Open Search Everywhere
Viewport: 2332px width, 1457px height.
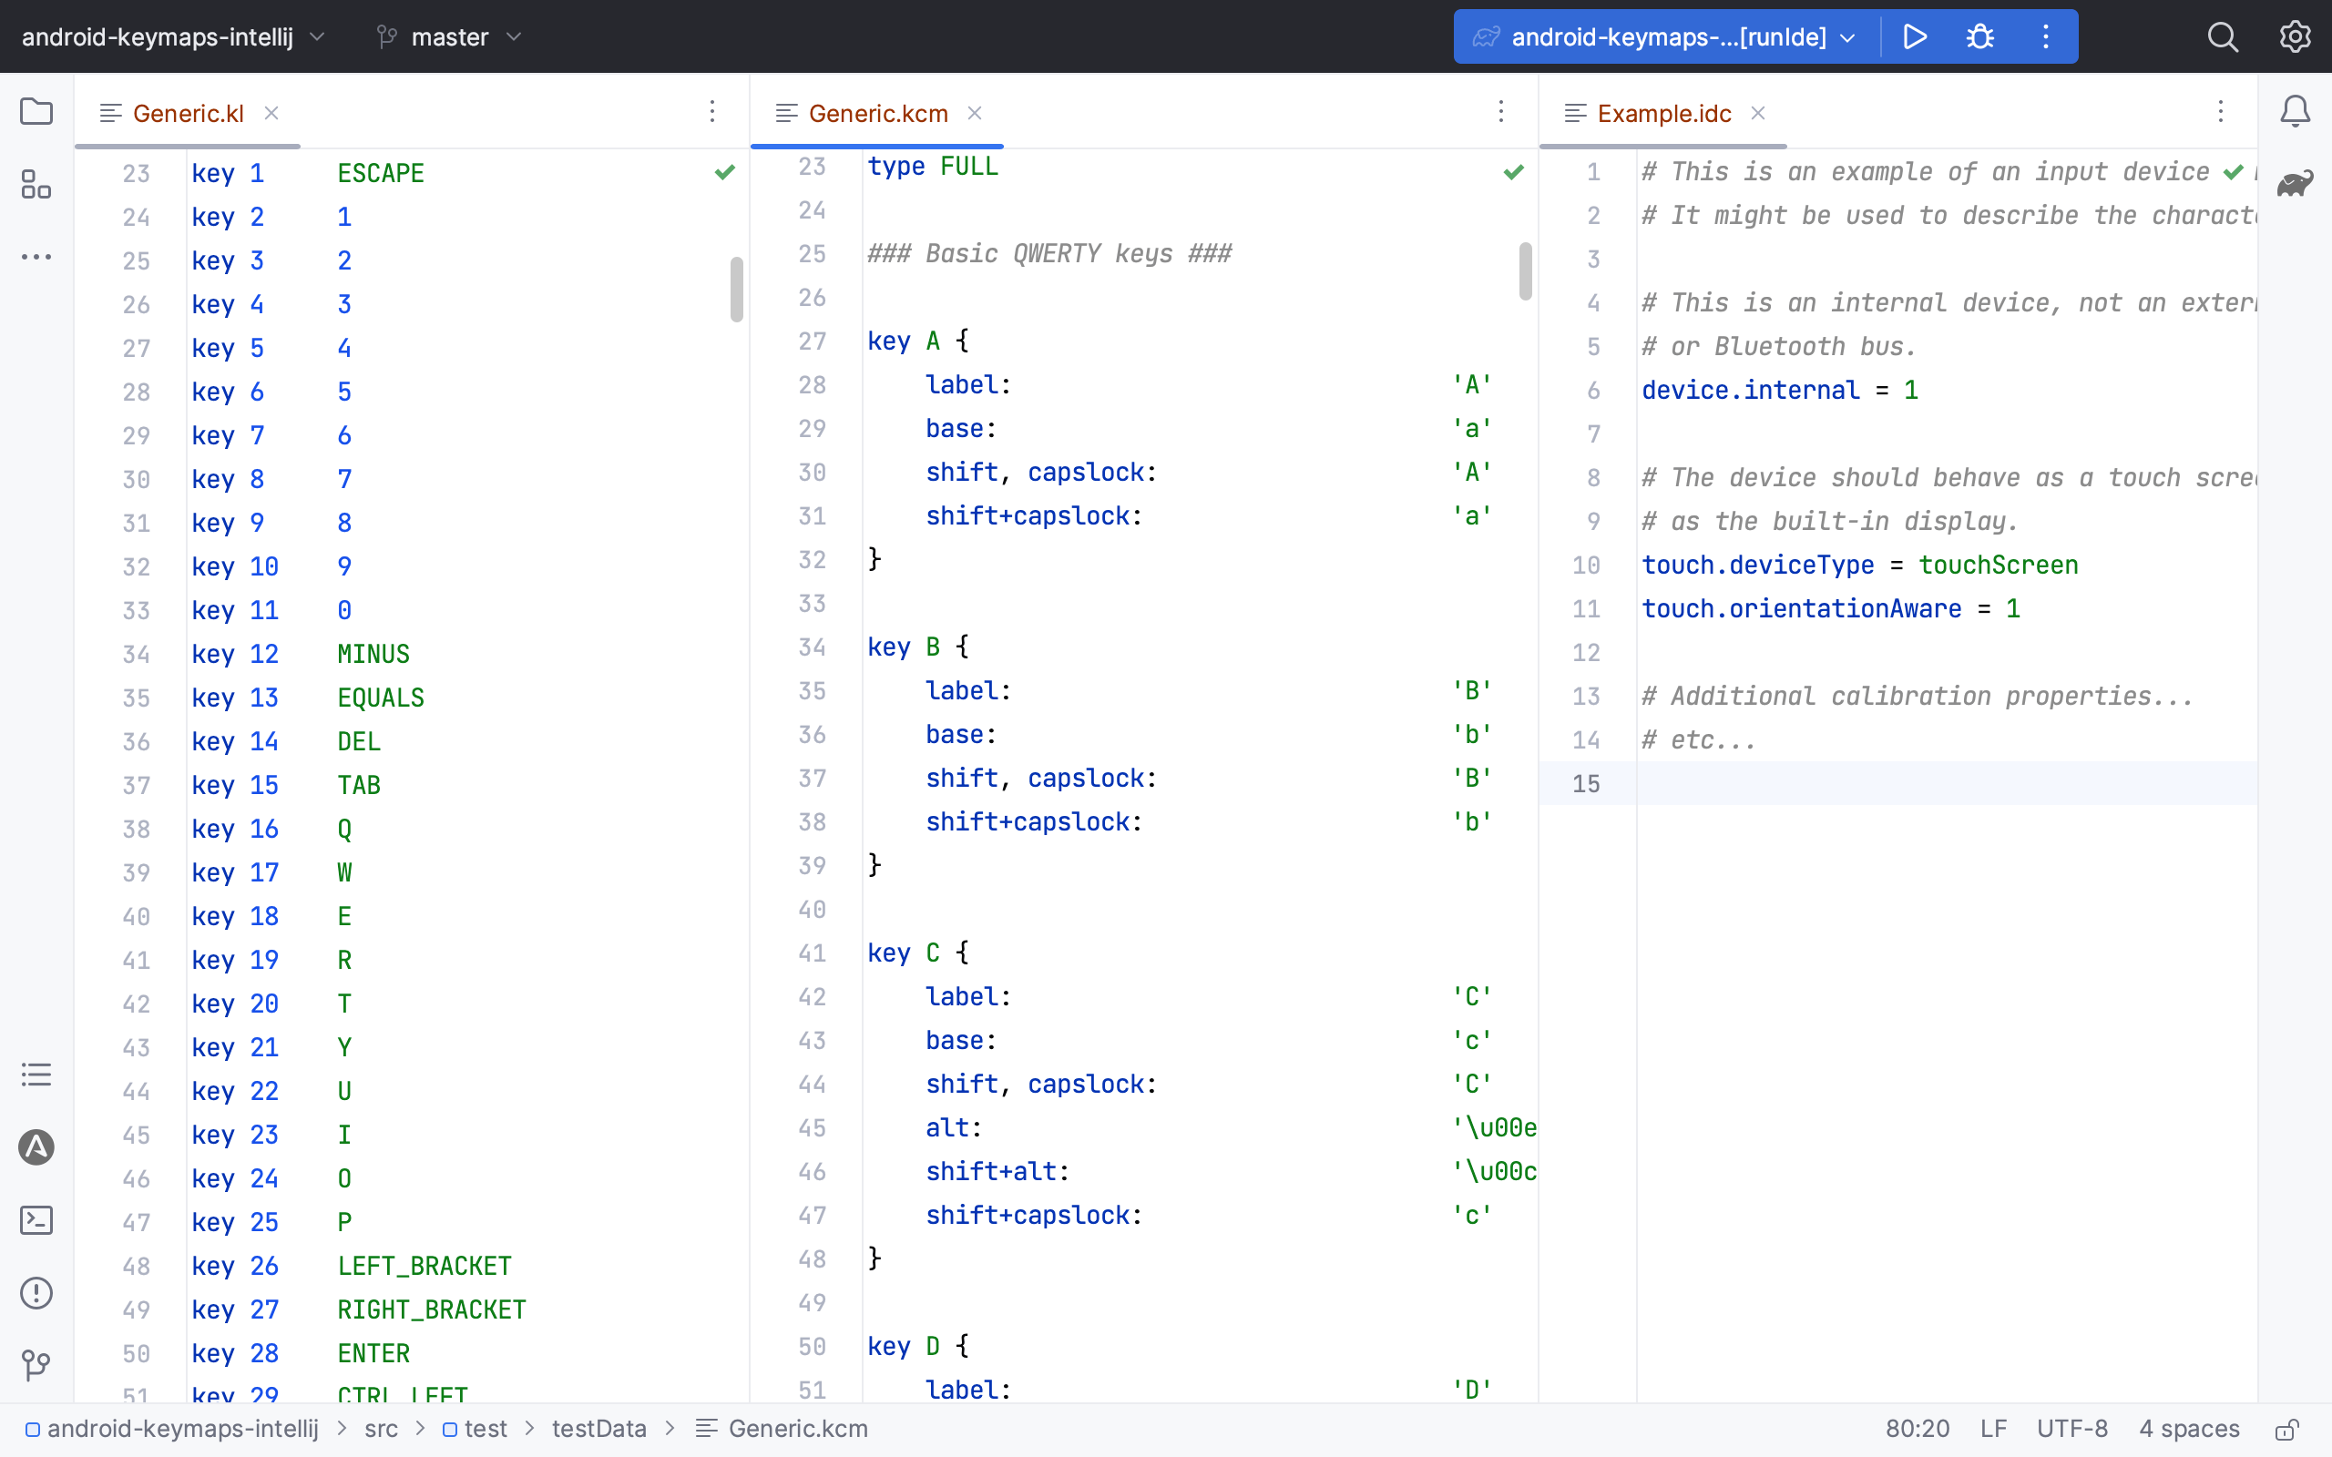2222,36
